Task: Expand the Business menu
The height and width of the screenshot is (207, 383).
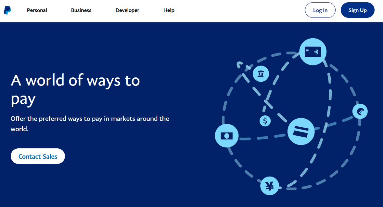Action: tap(81, 10)
